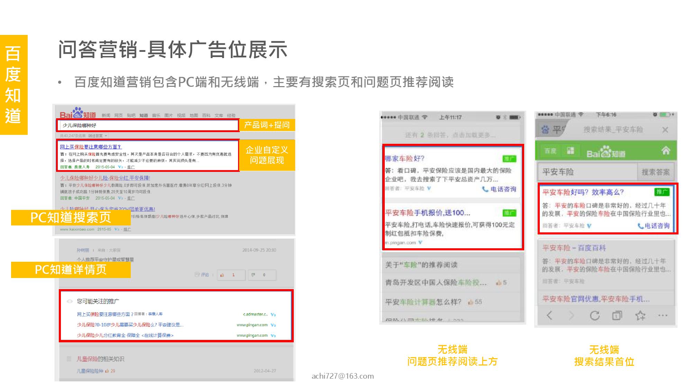The image size is (692, 389).
Task: Click the c.admaster.c.. domain text
Action: click(x=255, y=314)
